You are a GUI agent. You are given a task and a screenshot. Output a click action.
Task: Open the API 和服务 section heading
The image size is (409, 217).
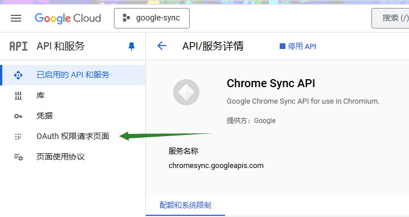tap(61, 46)
